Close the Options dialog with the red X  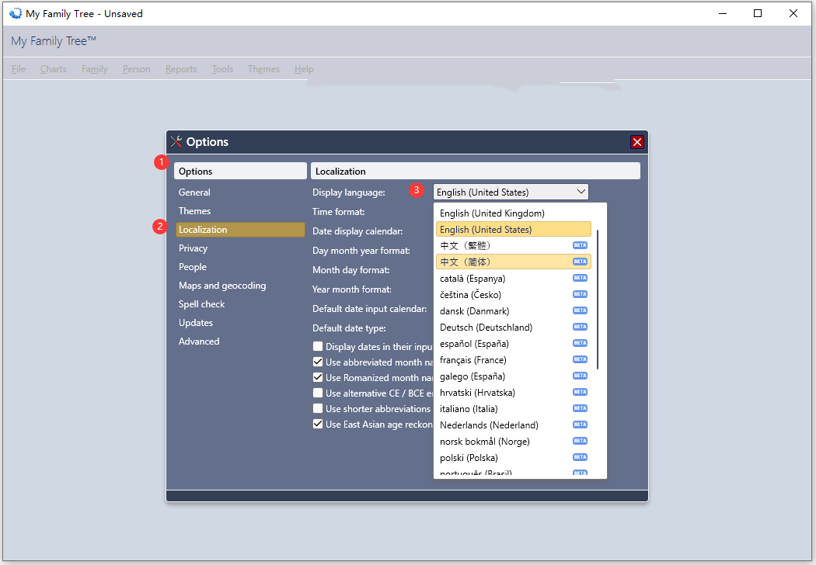click(637, 142)
